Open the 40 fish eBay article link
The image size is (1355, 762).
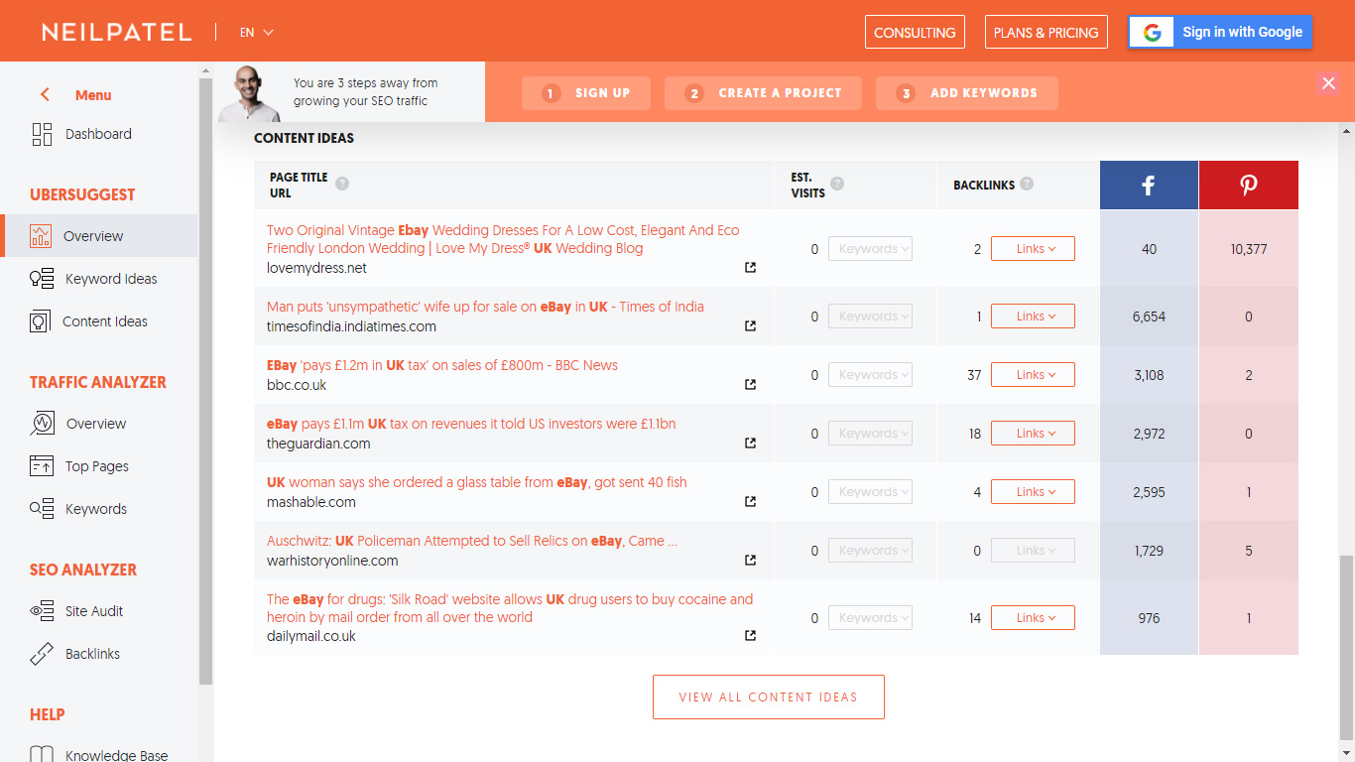(x=476, y=482)
